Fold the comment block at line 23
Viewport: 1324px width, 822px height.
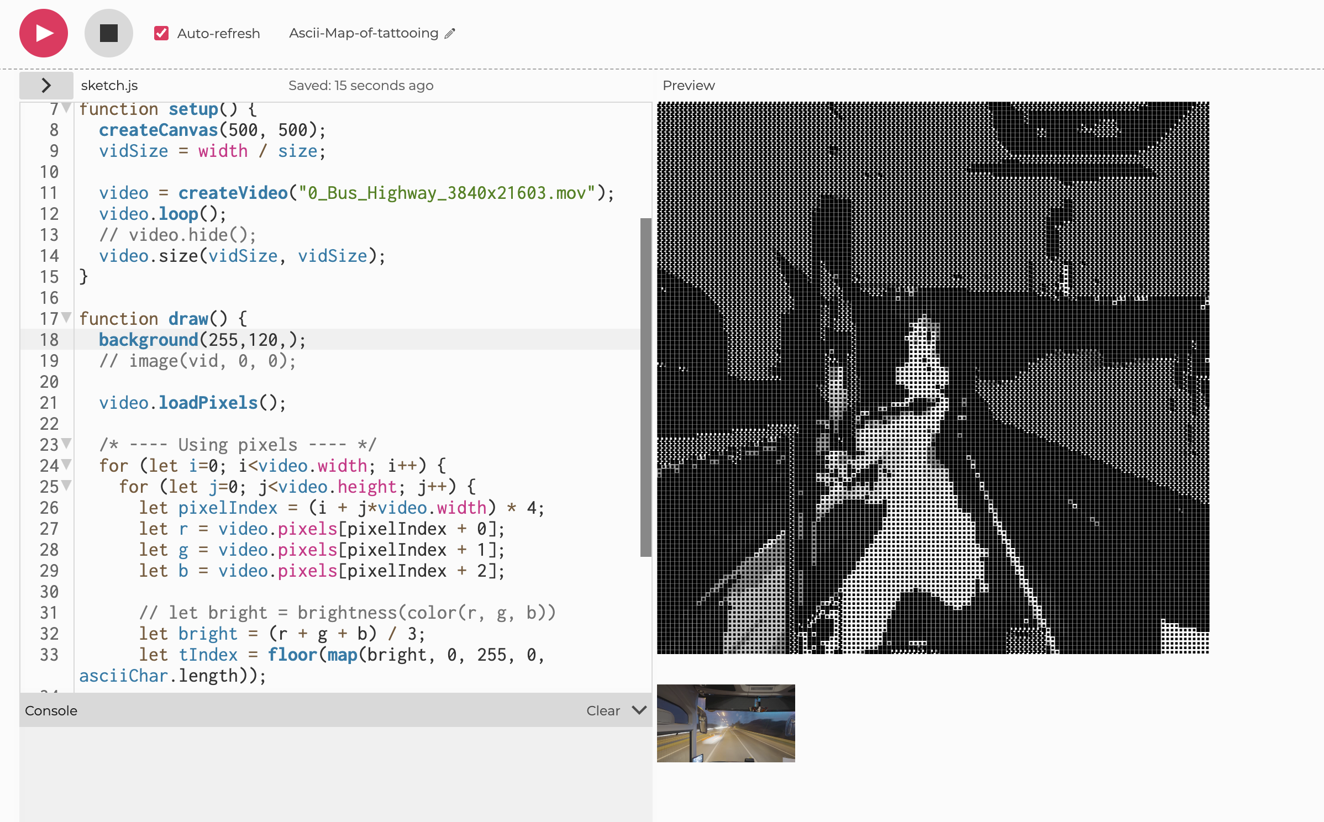[67, 443]
